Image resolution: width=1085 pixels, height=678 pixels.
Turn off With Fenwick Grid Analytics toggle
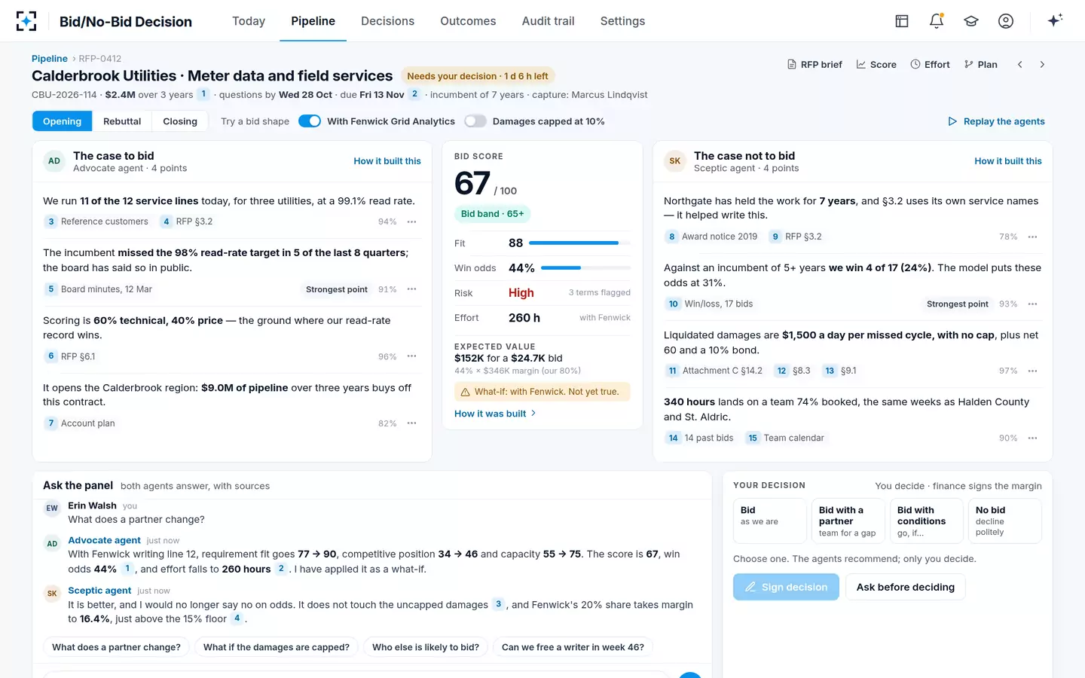[x=310, y=121]
